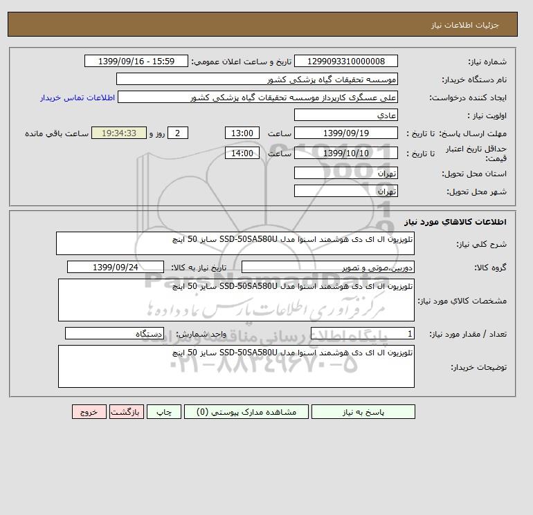533x515 pixels.
Task: Click the quantity field showing 1
Action: click(x=362, y=333)
